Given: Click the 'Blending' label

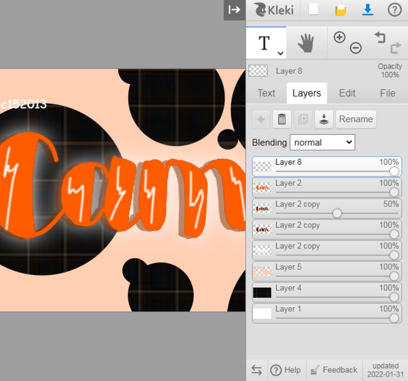Looking at the screenshot, I should [269, 142].
